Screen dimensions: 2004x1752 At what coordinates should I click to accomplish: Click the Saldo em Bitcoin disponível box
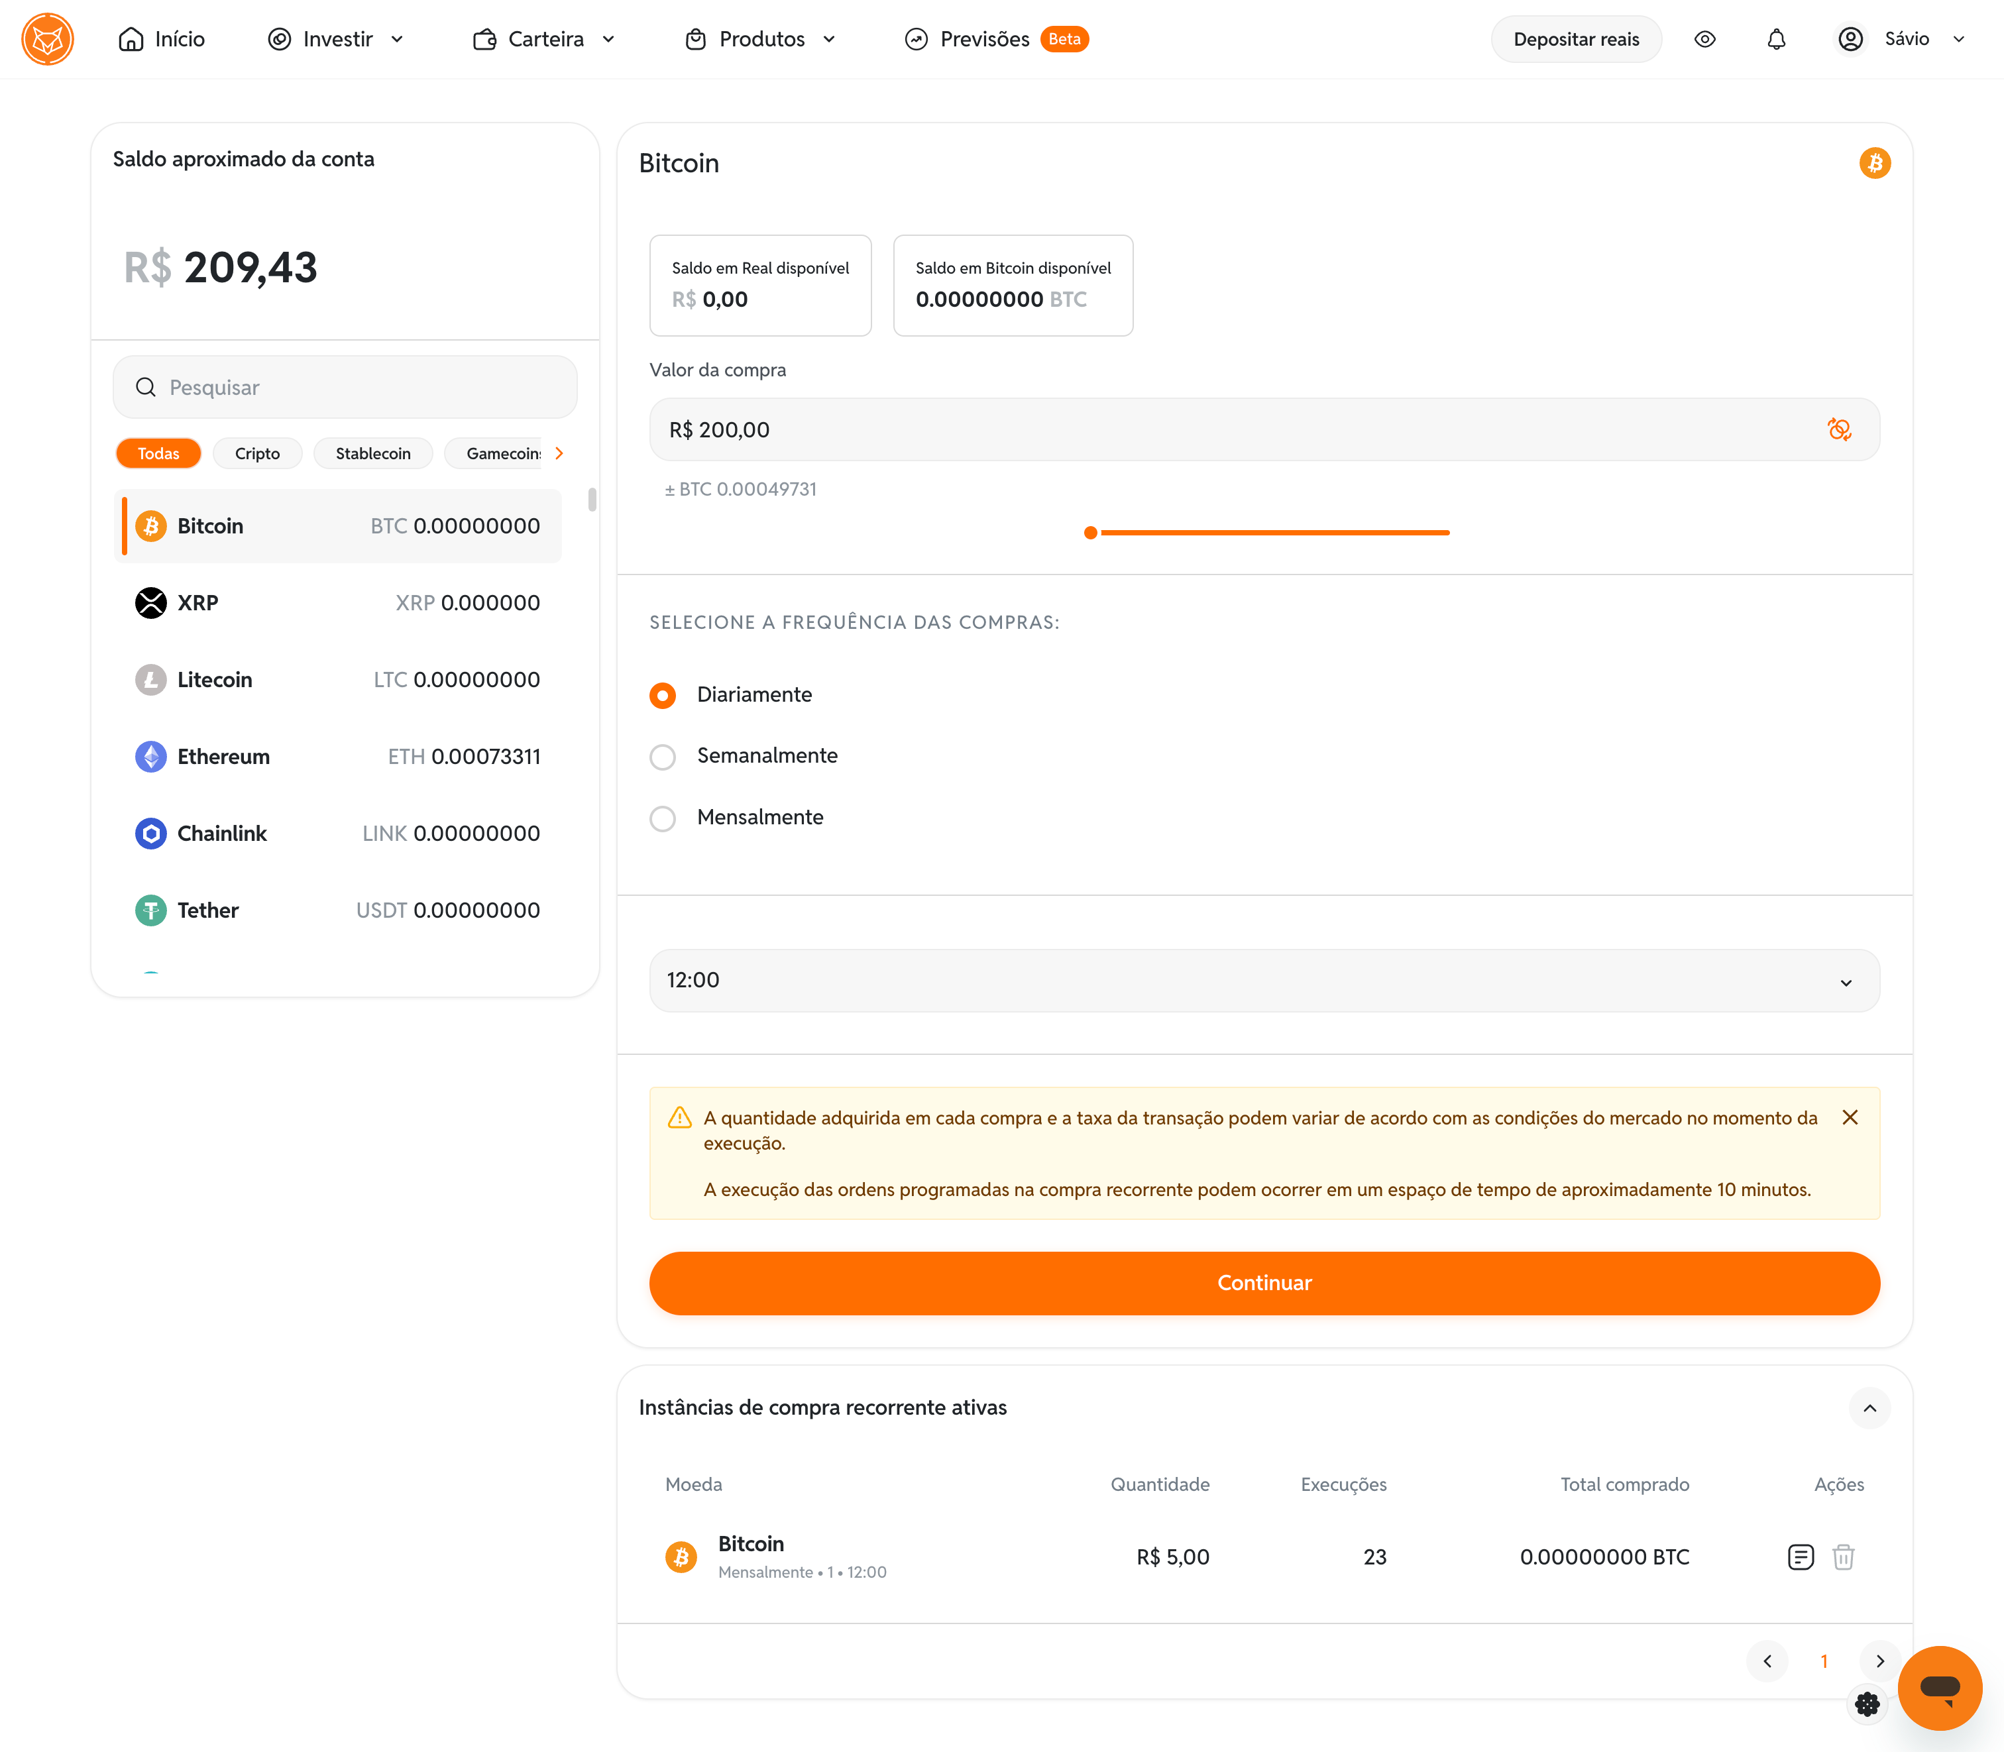[1013, 286]
